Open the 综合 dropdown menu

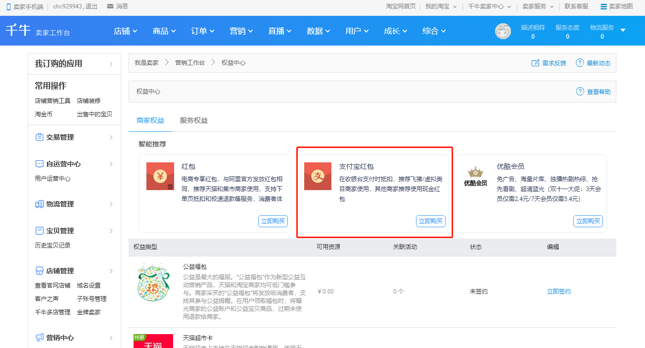[434, 31]
